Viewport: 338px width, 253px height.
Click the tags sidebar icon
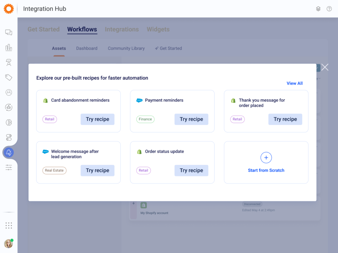(9, 77)
